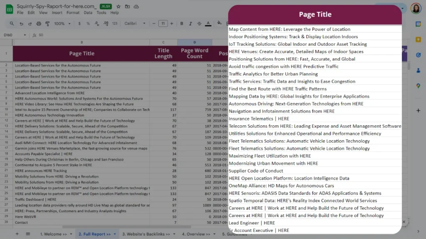The height and width of the screenshot is (239, 426).
Task: Select the Paint format tool
Action: click(x=47, y=24)
